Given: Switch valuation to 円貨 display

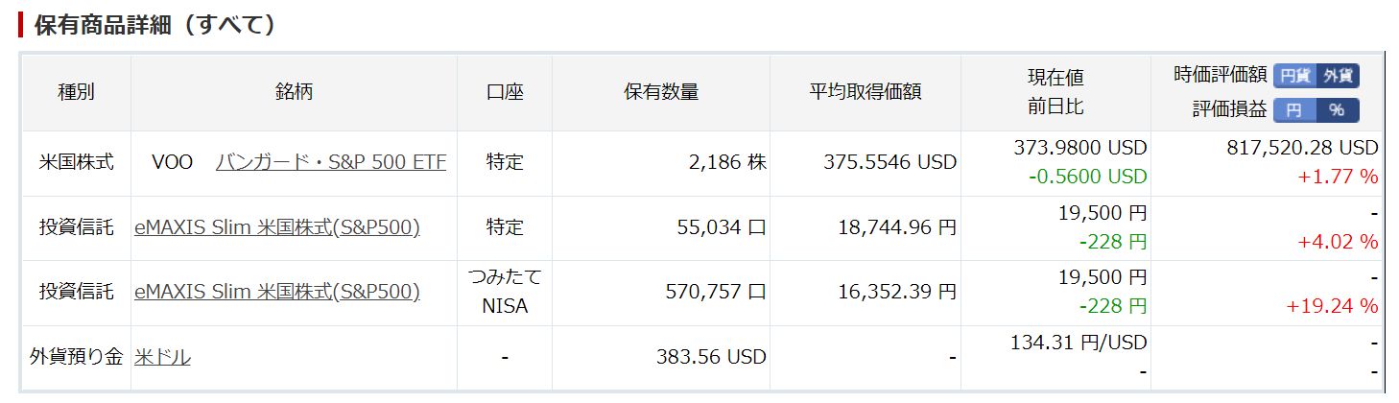Looking at the screenshot, I should pos(1294,76).
